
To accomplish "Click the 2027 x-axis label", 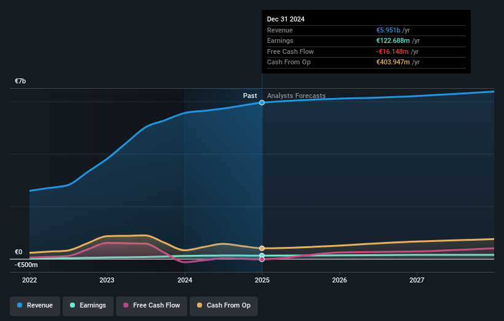I will click(417, 280).
